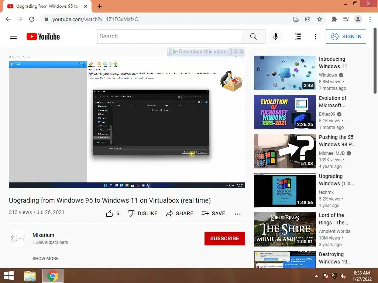
Task: View site information lock icon
Action: 47,19
